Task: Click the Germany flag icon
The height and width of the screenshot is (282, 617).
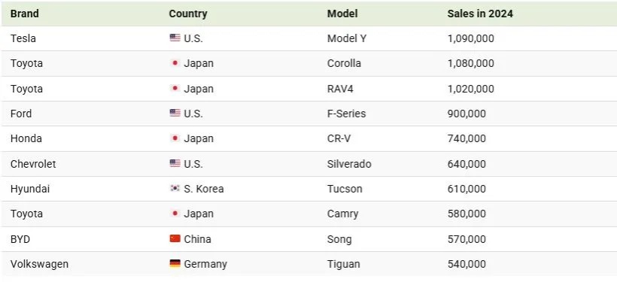Action: point(175,263)
